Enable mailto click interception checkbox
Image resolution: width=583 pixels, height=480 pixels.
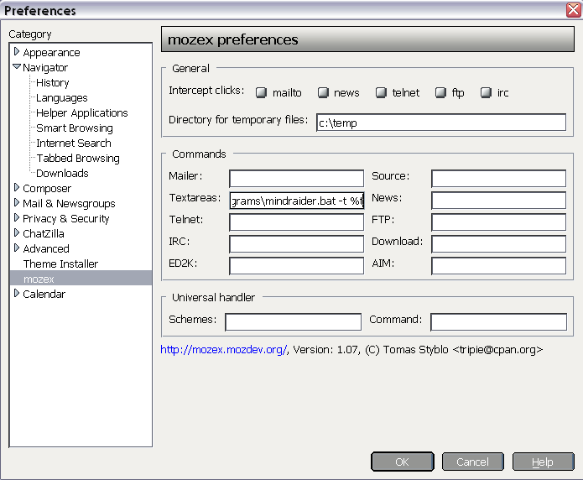(x=261, y=92)
